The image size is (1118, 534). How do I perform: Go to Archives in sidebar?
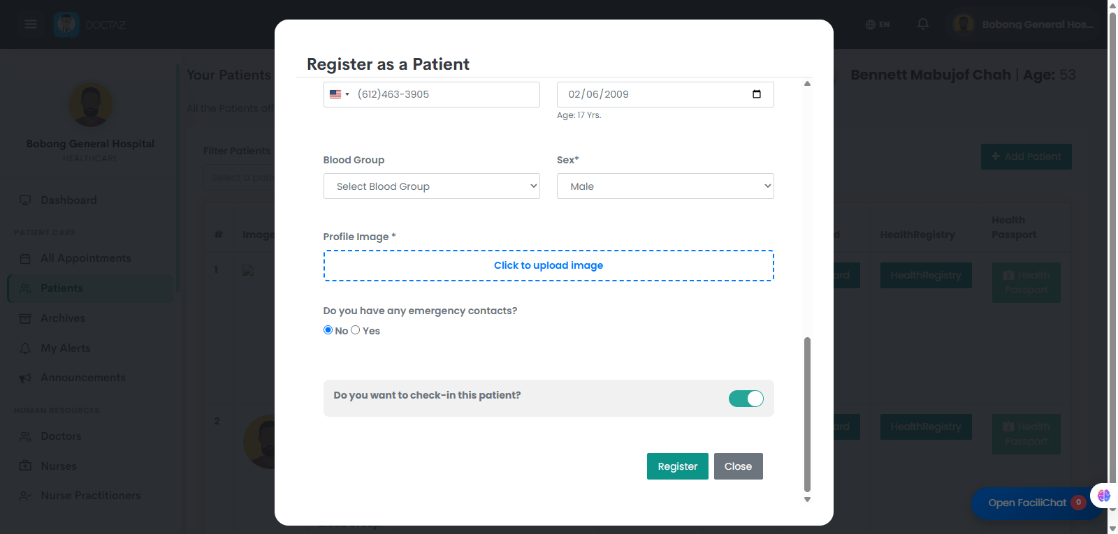(63, 318)
